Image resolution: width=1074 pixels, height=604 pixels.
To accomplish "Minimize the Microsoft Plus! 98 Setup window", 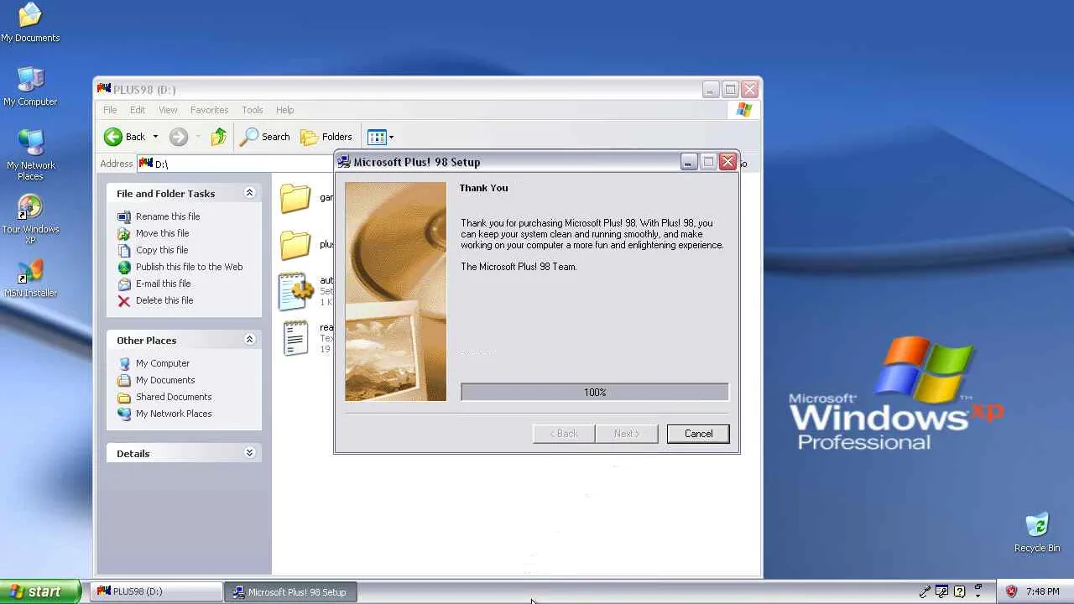I will (x=688, y=162).
